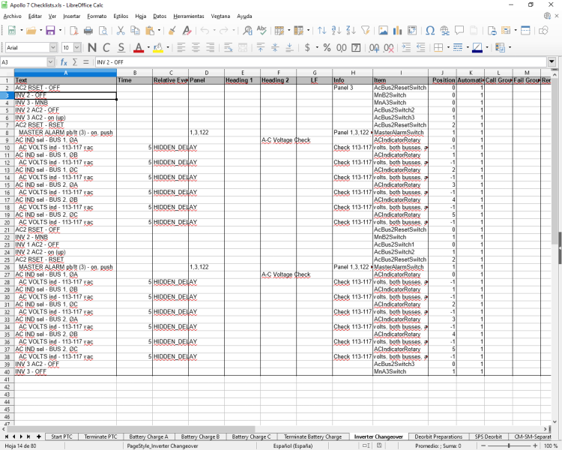Expand the Paste options arrow
The height and width of the screenshot is (450, 562).
click(x=160, y=31)
